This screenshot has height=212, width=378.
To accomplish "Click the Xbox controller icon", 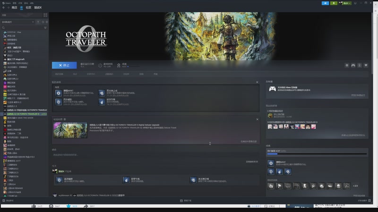I will coord(273,89).
